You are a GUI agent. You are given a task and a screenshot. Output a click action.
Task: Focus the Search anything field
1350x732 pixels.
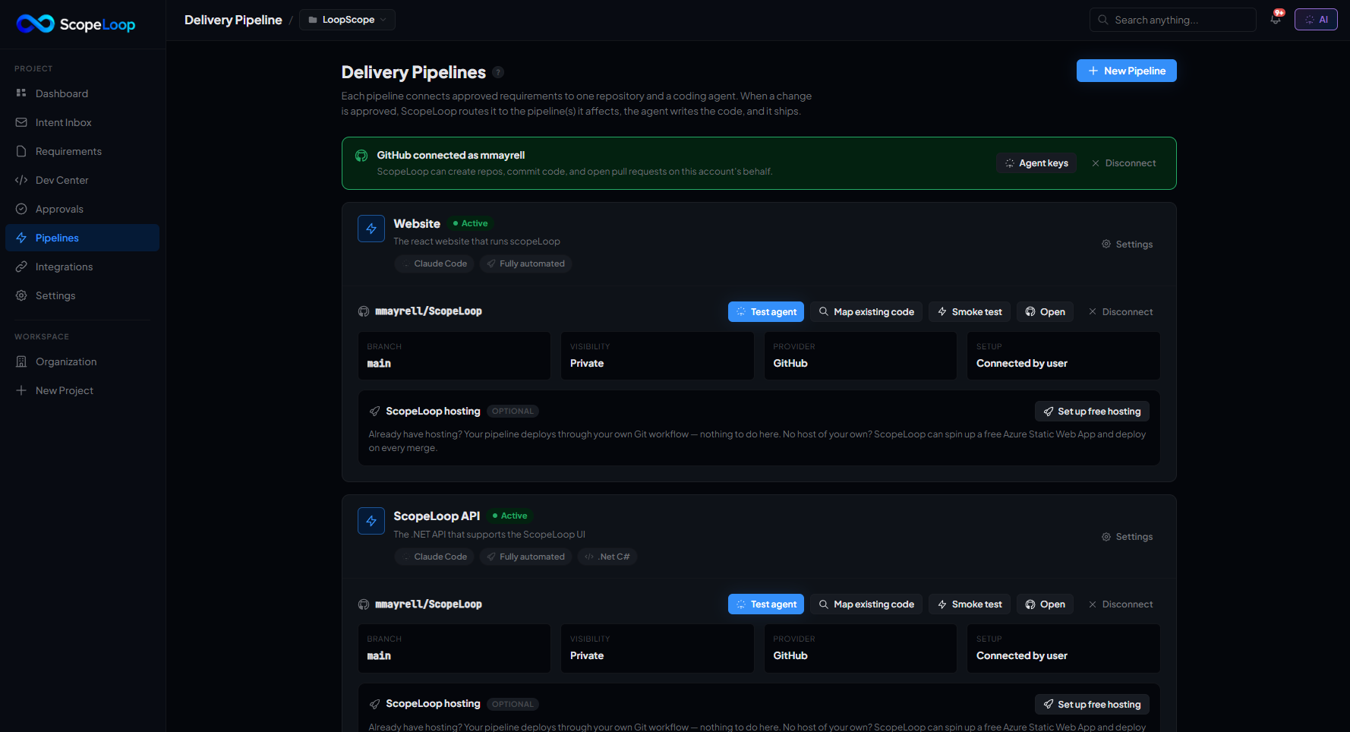[x=1172, y=20]
